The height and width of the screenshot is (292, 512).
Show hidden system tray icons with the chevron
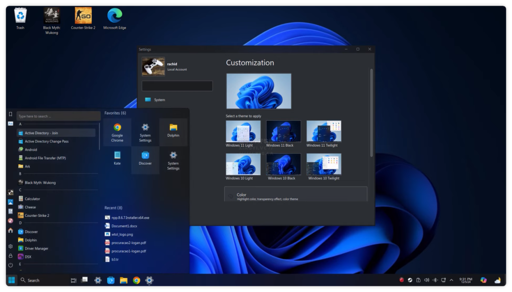coord(451,280)
